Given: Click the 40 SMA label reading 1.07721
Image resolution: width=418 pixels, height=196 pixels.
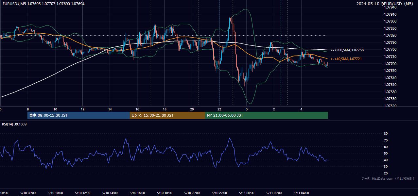Looking at the screenshot, I should coord(346,59).
